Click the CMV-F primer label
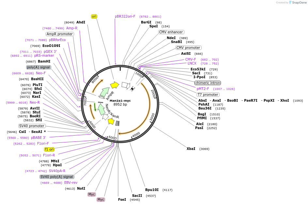 point(191,59)
